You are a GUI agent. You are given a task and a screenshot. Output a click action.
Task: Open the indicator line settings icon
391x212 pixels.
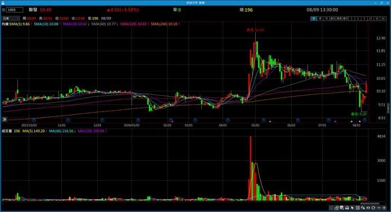tap(337, 208)
